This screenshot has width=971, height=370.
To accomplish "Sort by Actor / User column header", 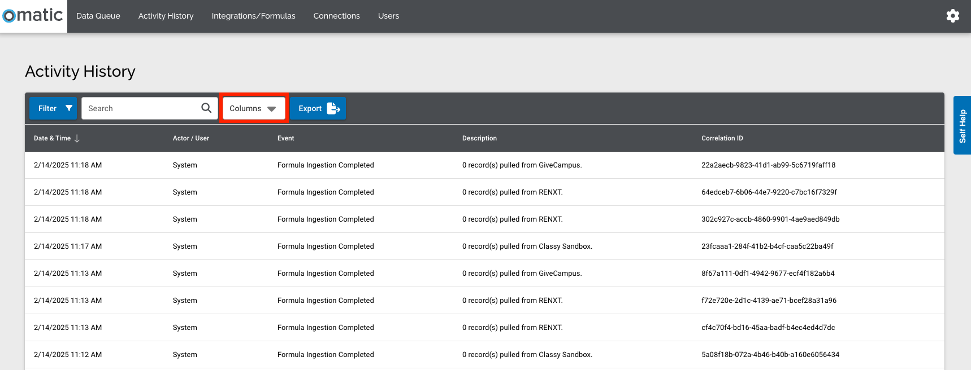I will [191, 138].
